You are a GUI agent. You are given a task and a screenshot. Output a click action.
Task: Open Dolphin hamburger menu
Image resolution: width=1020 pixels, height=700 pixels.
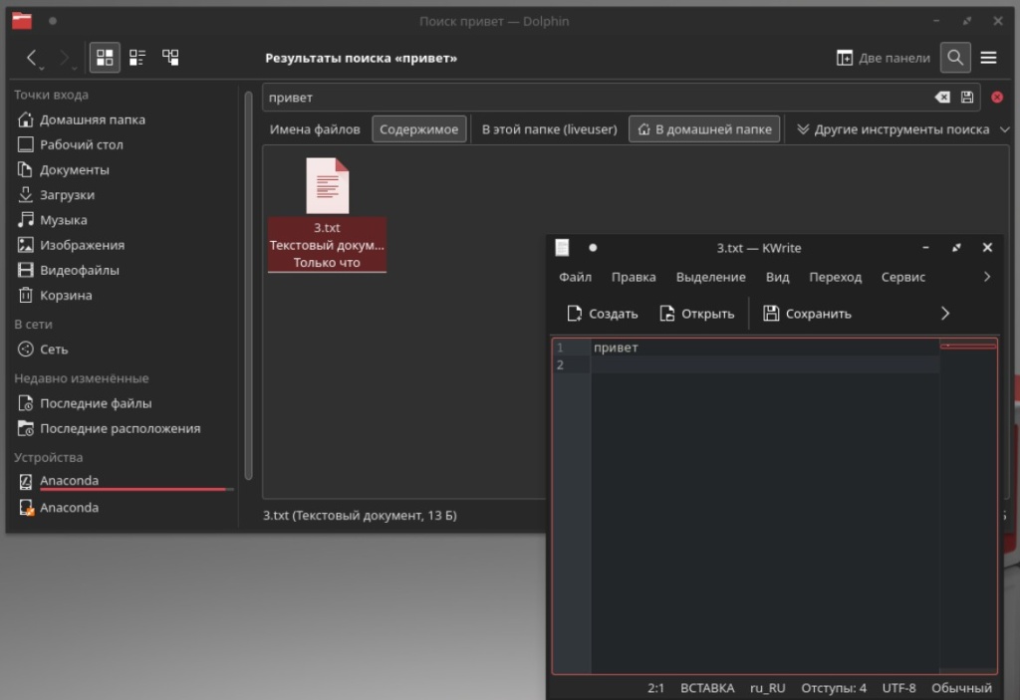pyautogui.click(x=988, y=58)
